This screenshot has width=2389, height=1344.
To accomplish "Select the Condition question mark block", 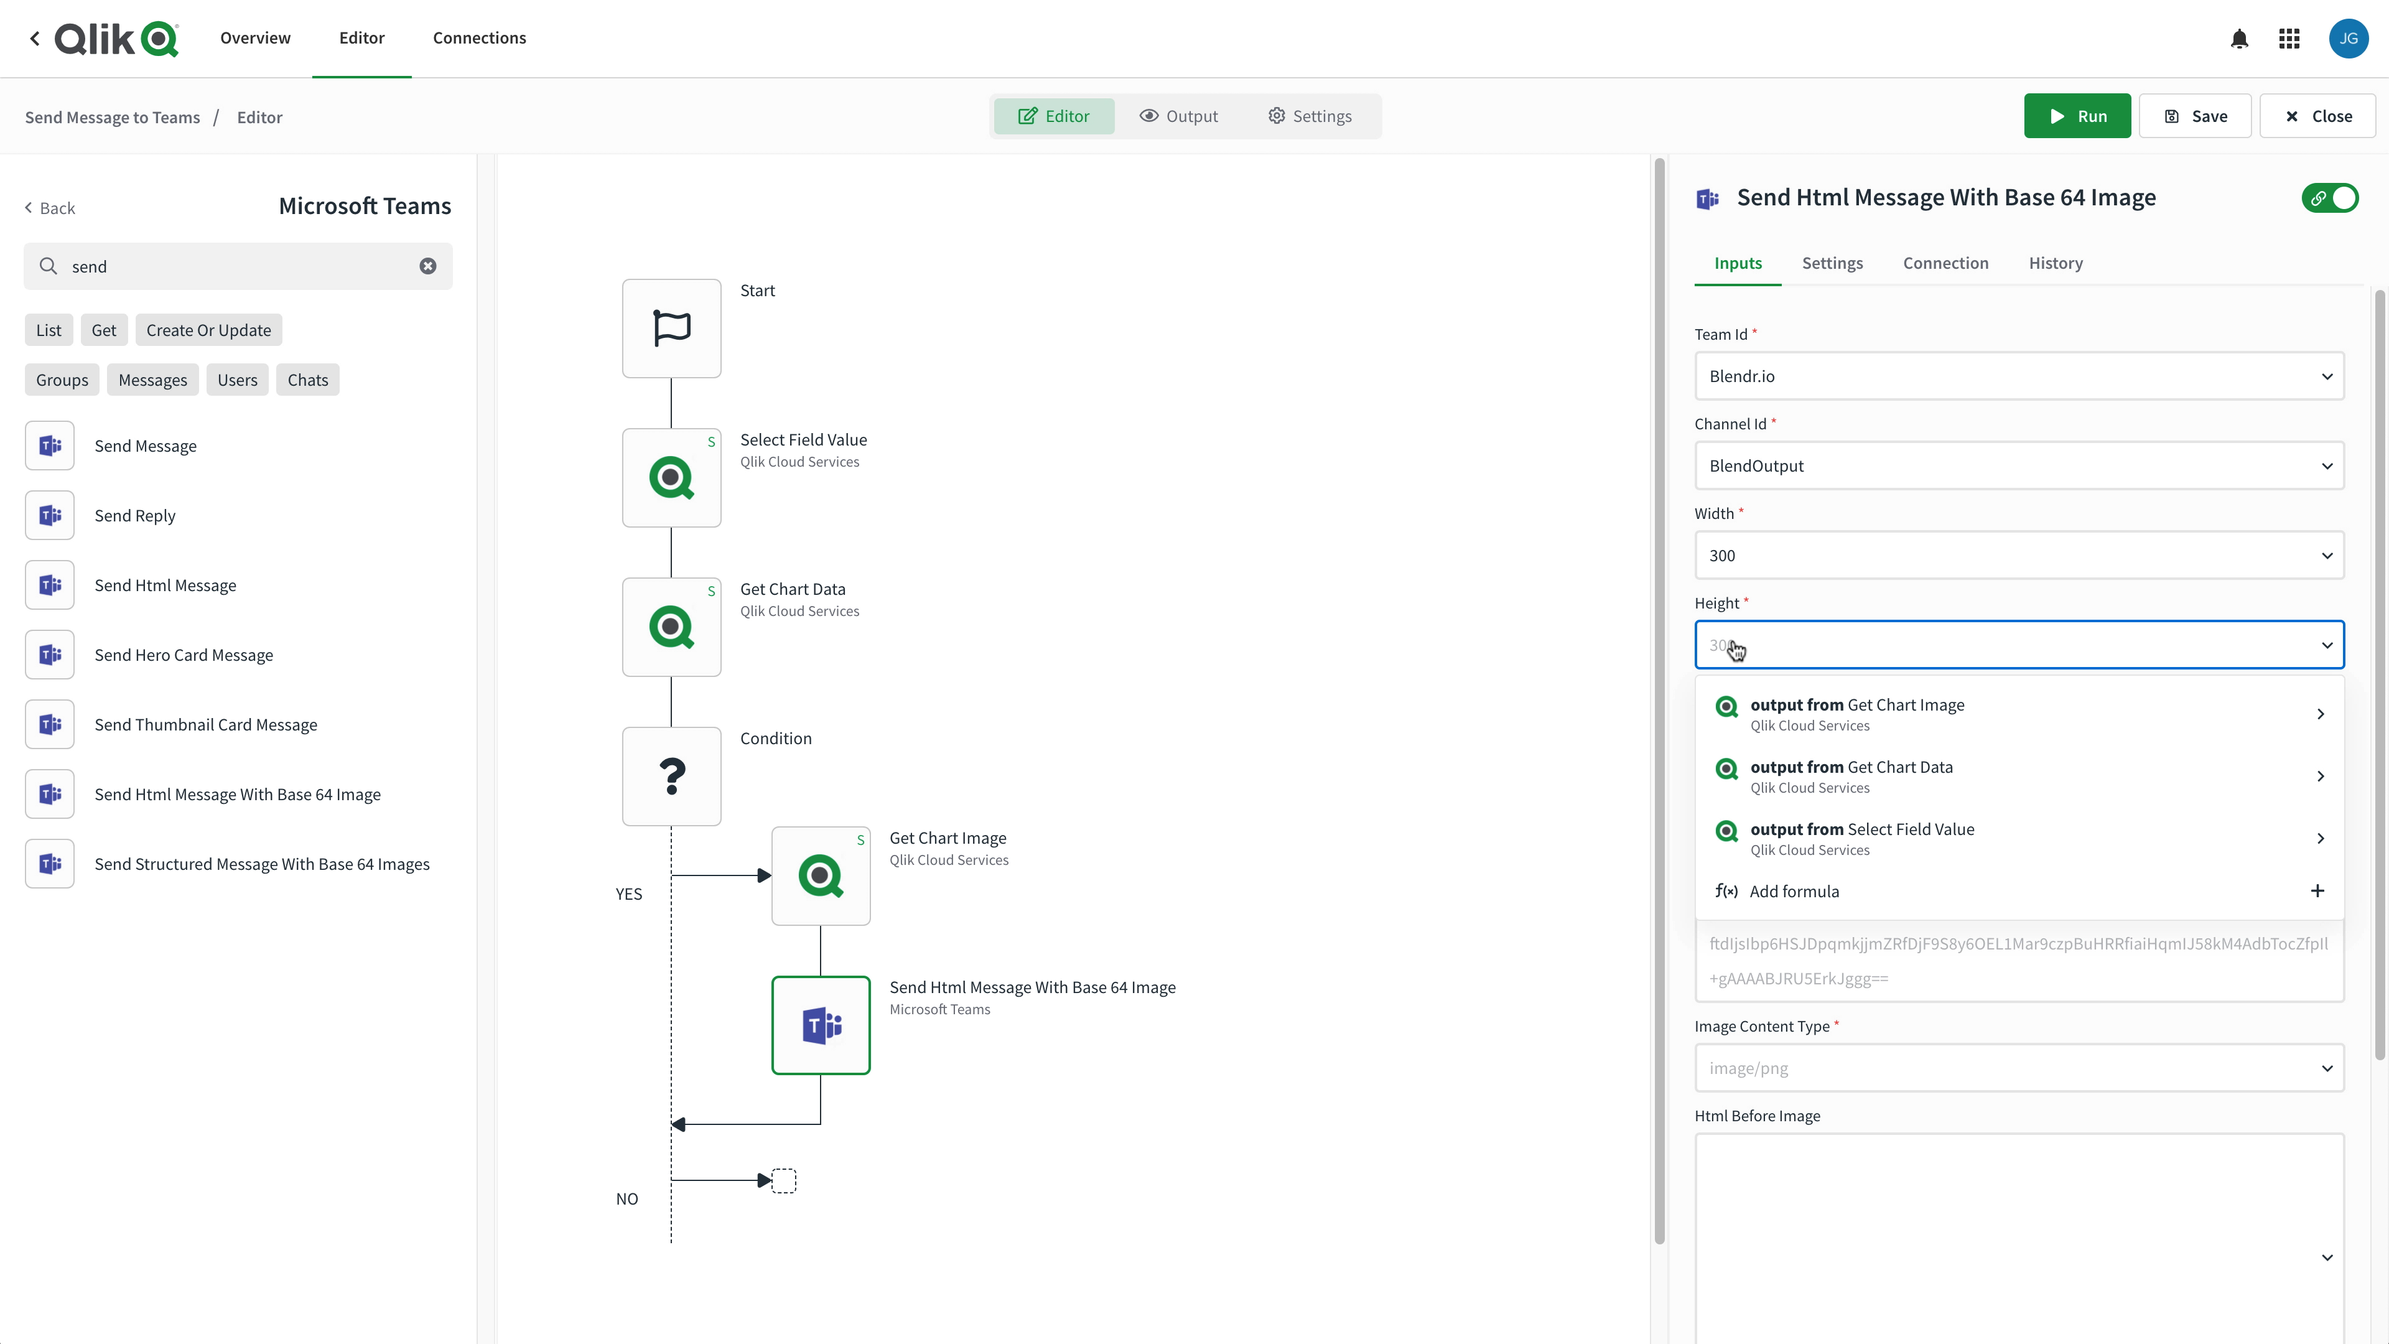I will 671,777.
